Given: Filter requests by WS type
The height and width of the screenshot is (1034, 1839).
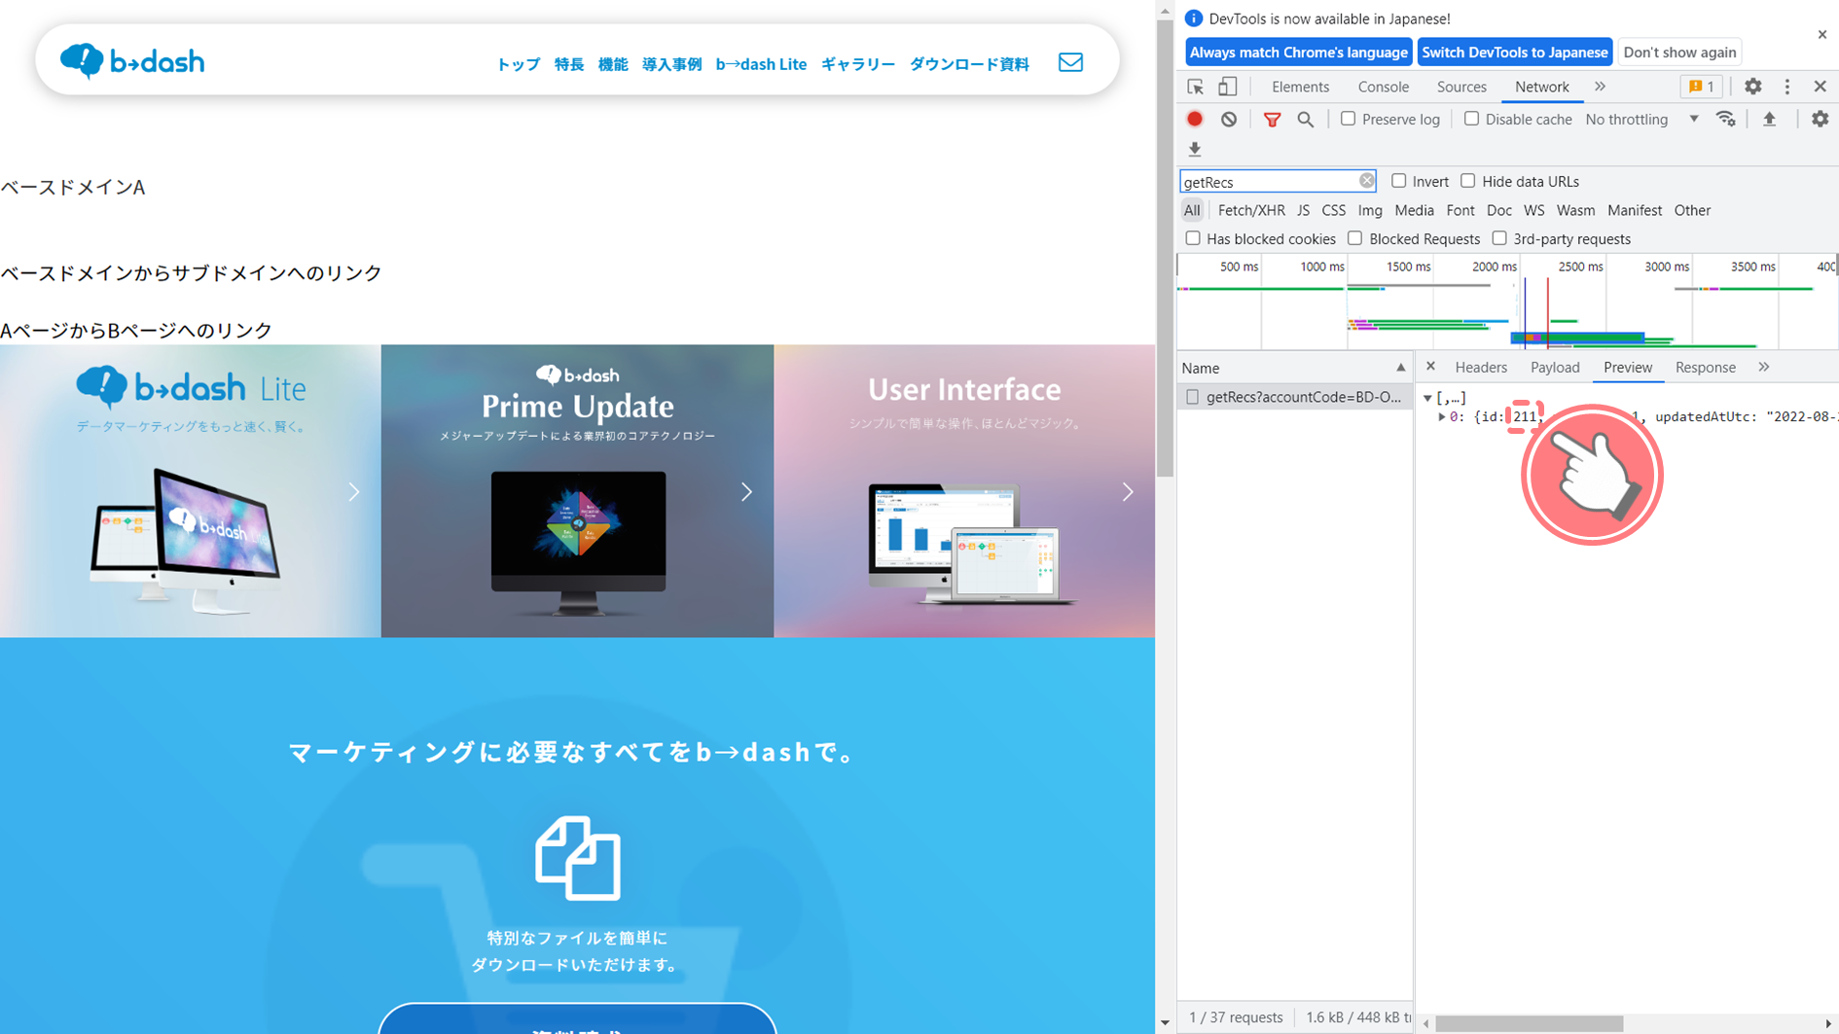Looking at the screenshot, I should pos(1533,210).
